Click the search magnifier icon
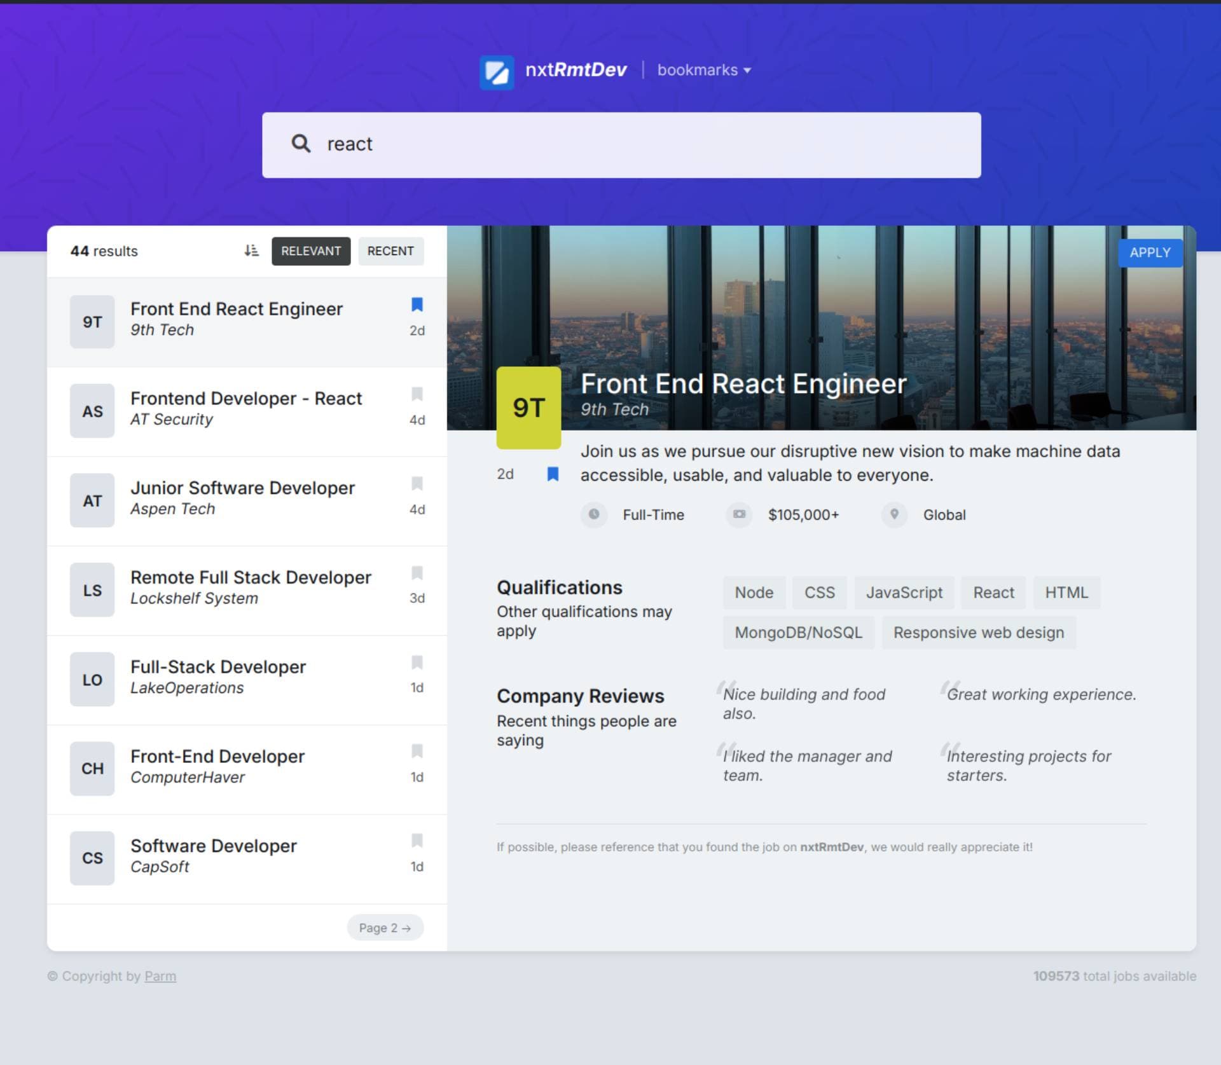Screen dimensions: 1221x1065 301,144
